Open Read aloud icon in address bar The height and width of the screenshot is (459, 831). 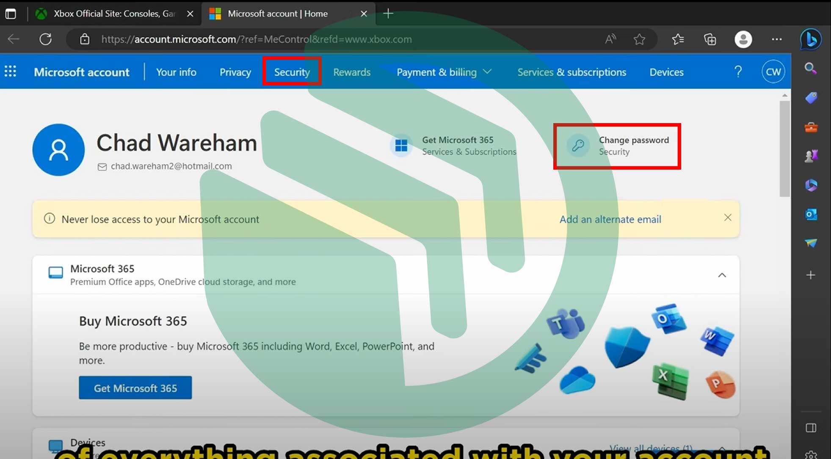610,39
